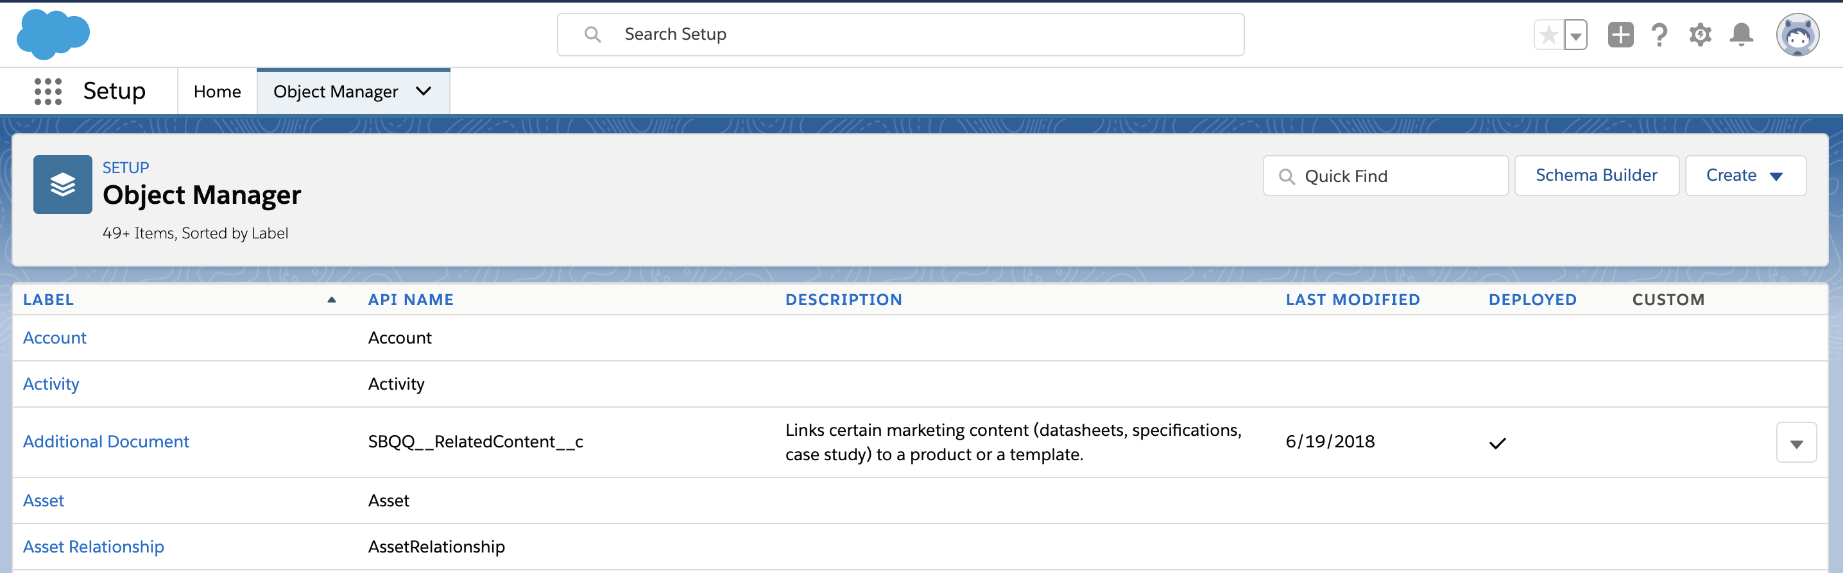The width and height of the screenshot is (1843, 573).
Task: Click the AssetRelationship API name cell
Action: 436,547
